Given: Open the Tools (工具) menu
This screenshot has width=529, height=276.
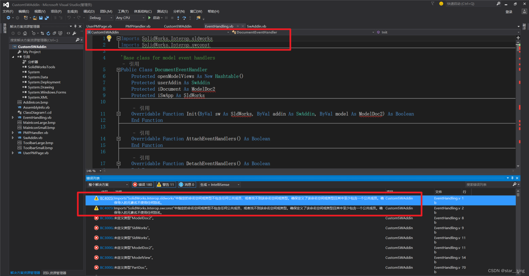Looking at the screenshot, I should [123, 12].
